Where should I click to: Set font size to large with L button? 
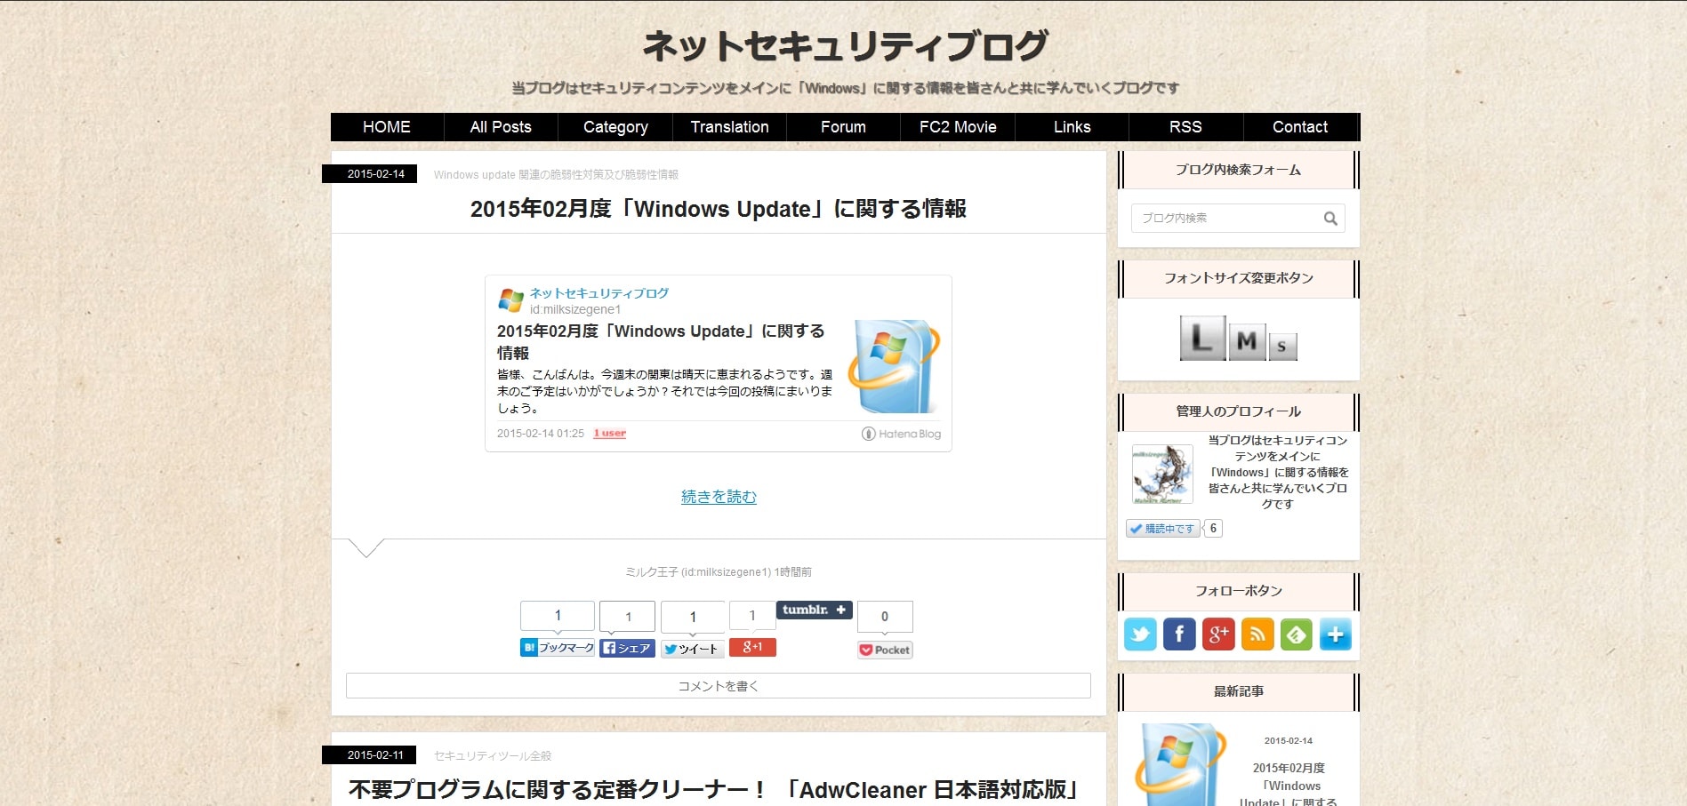[1202, 339]
